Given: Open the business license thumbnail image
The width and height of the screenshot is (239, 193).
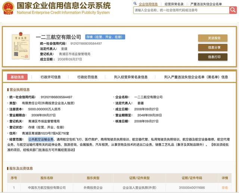Looking at the screenshot, I should 21,46.
